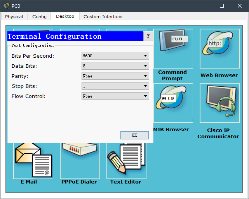Expand the Flow Control dropdown

pos(115,96)
